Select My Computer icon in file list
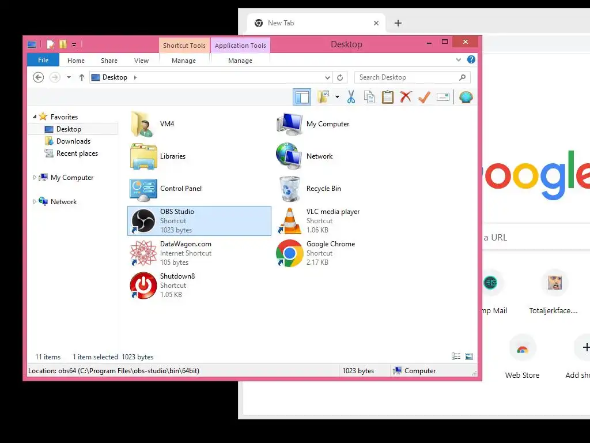 pyautogui.click(x=289, y=124)
